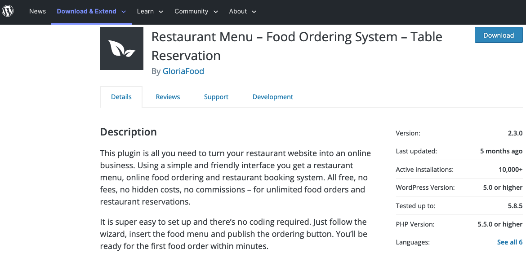The height and width of the screenshot is (253, 526).
Task: Expand the About dropdown chevron
Action: coord(254,12)
